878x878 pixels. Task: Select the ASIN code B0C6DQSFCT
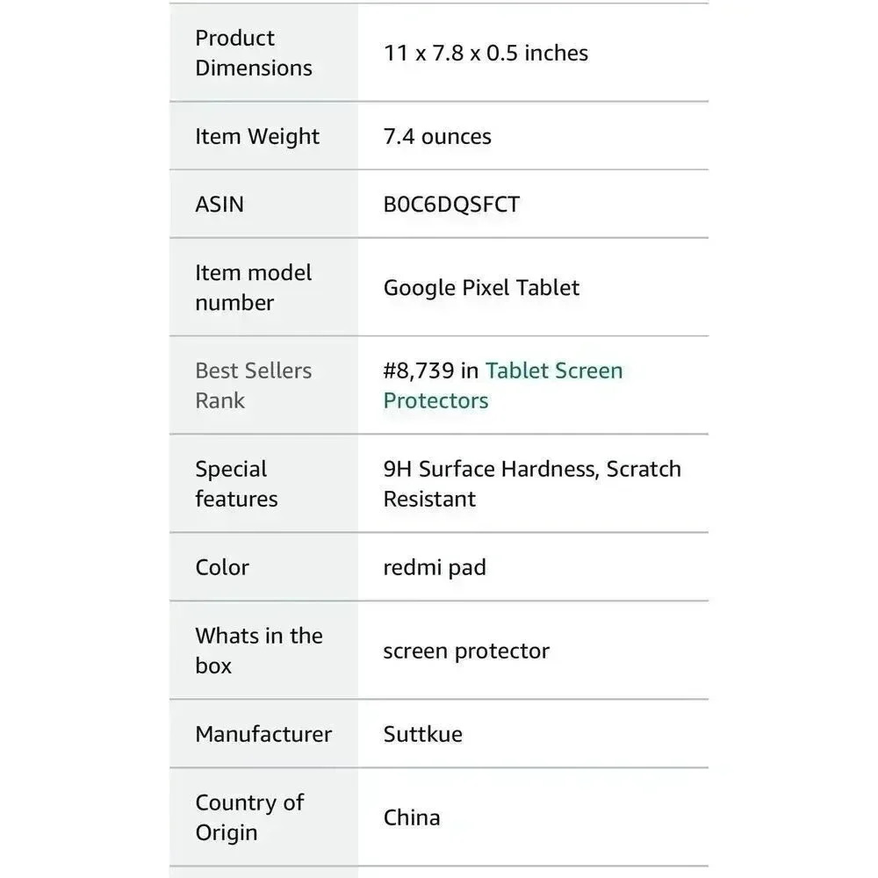pyautogui.click(x=451, y=205)
